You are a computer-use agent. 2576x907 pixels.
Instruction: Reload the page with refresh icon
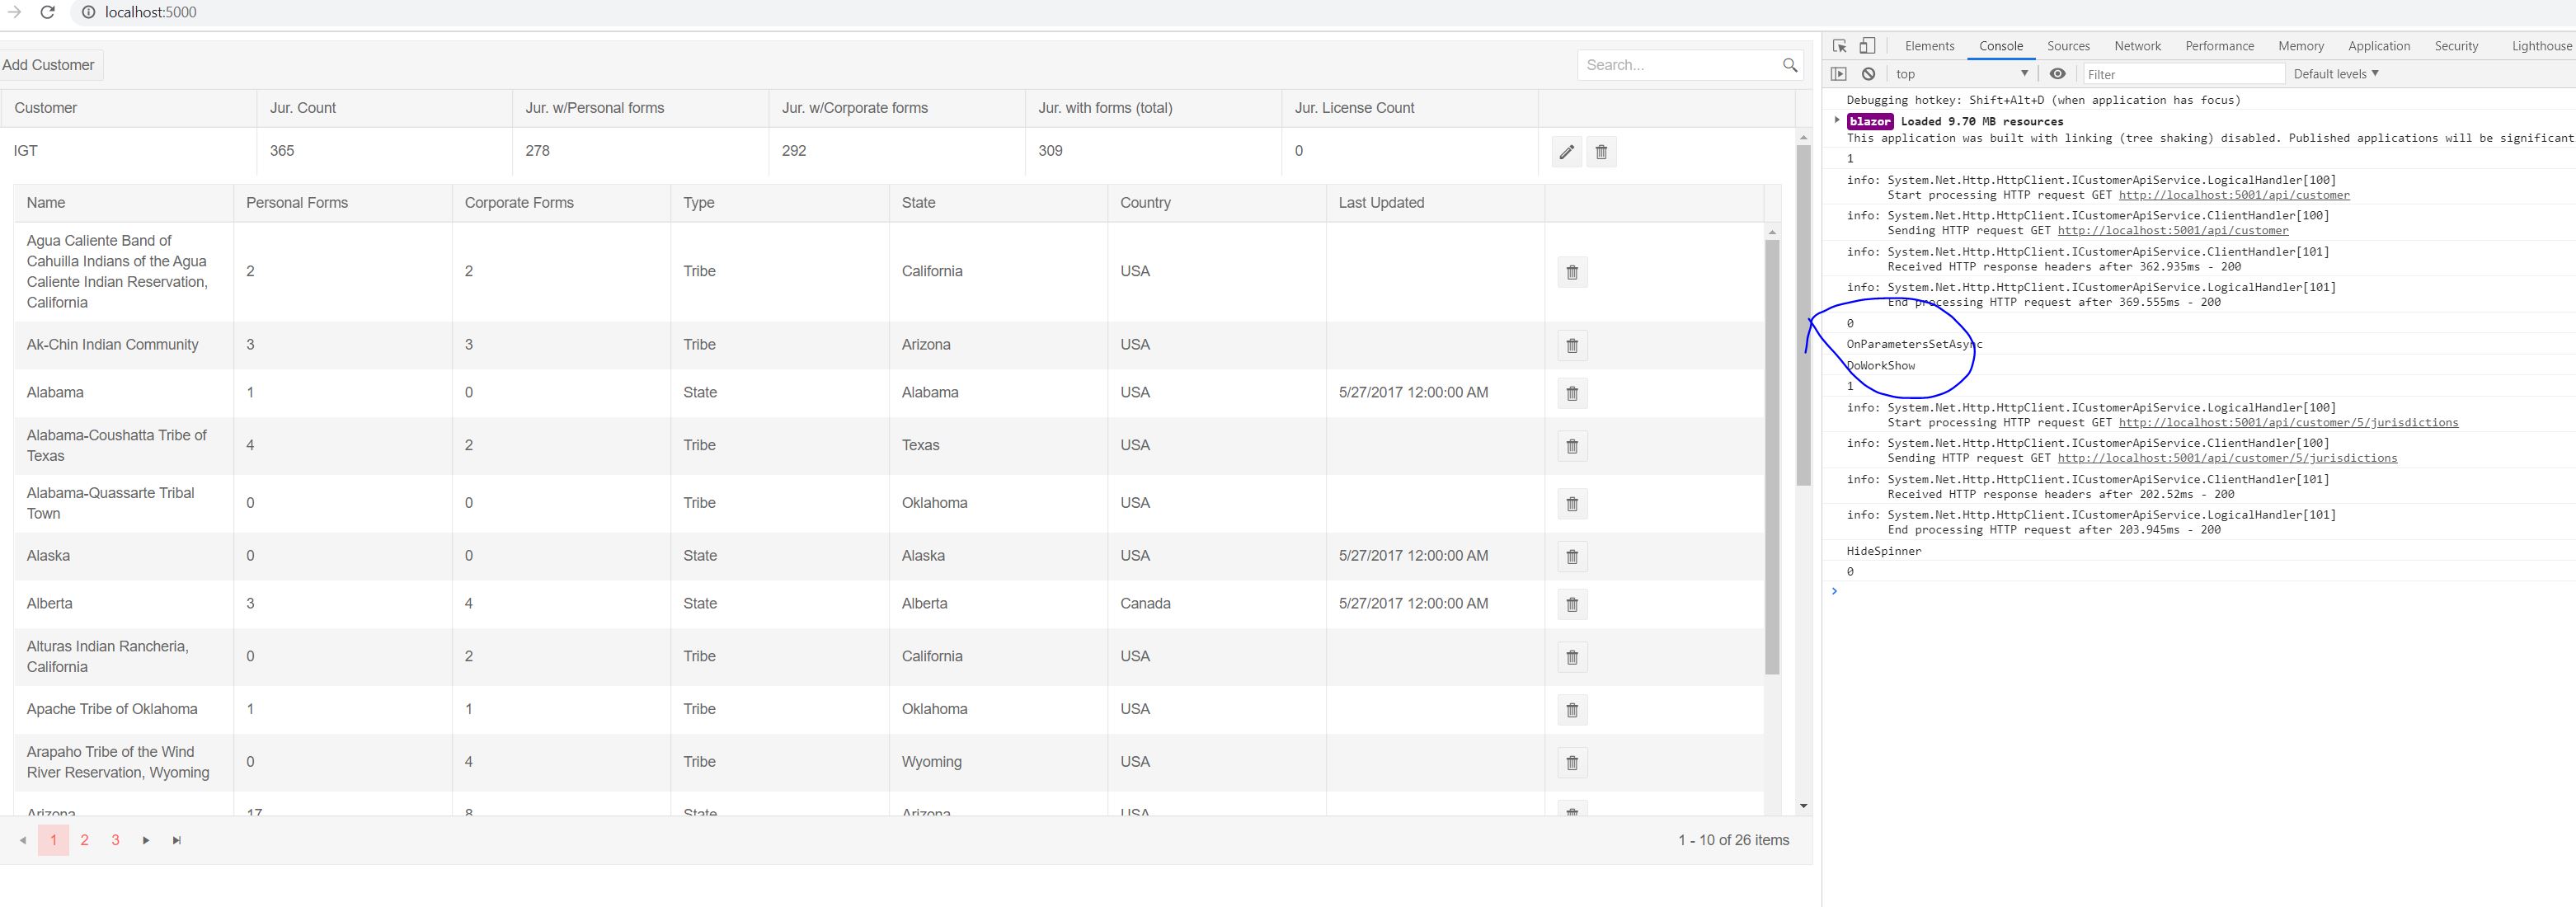point(47,12)
